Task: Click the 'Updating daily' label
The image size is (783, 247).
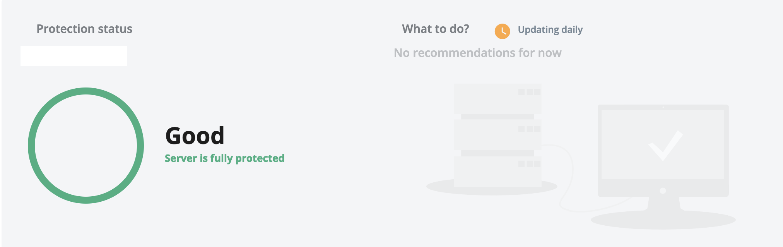Action: coord(550,30)
